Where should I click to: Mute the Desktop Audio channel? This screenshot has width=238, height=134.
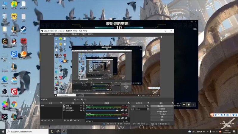[x=123, y=118]
